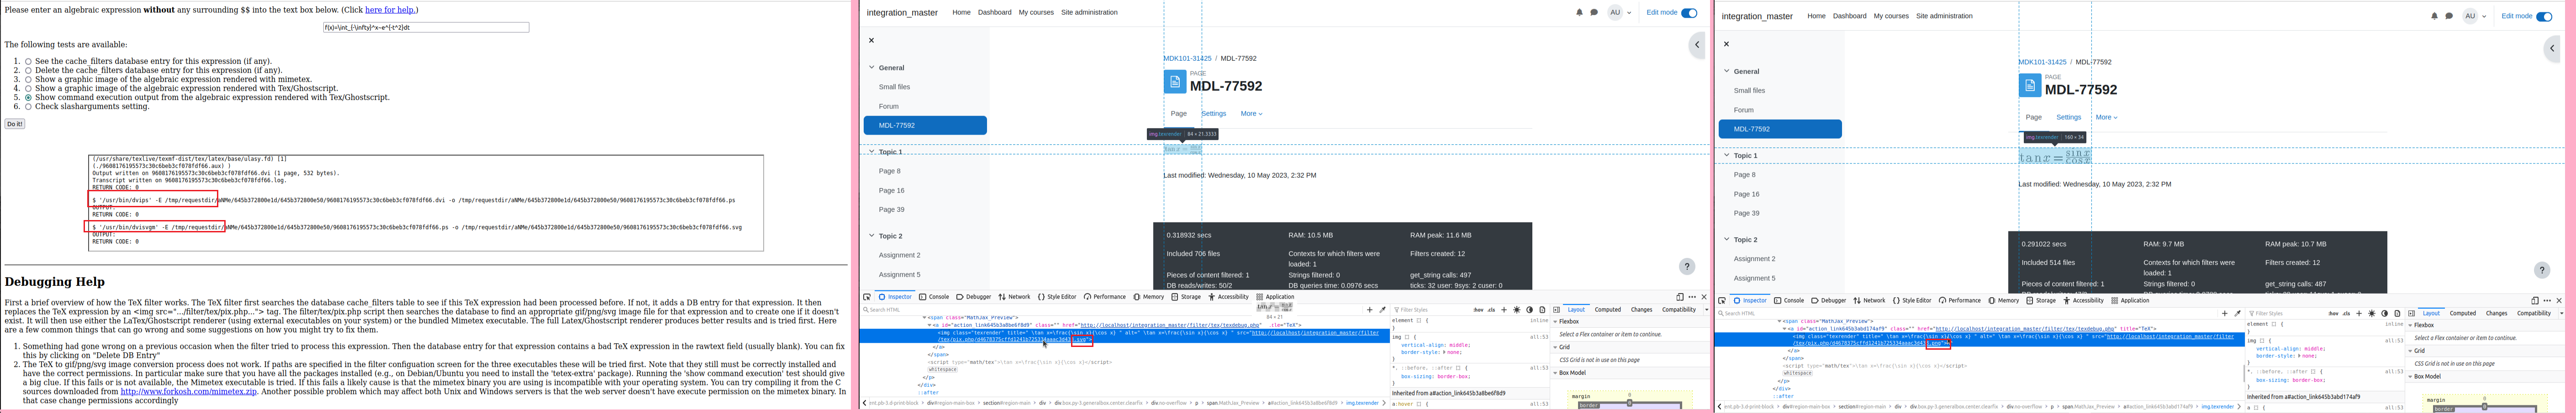Open messages chat icon in the right Moodle window

point(2449,16)
